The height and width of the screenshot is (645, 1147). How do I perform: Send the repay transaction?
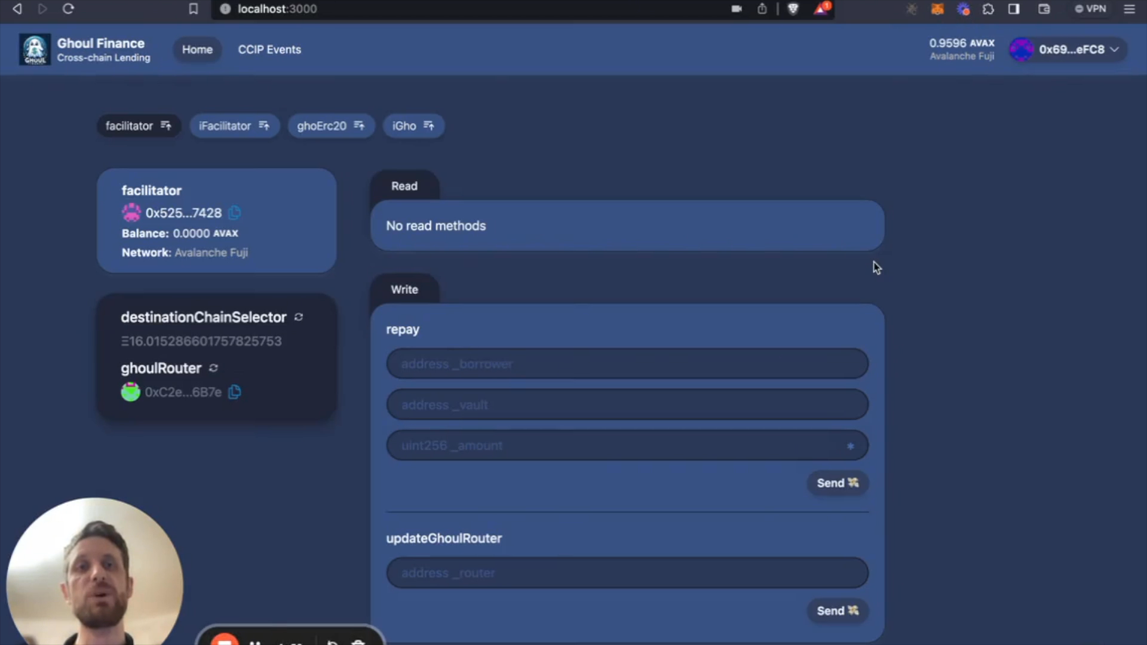click(838, 483)
